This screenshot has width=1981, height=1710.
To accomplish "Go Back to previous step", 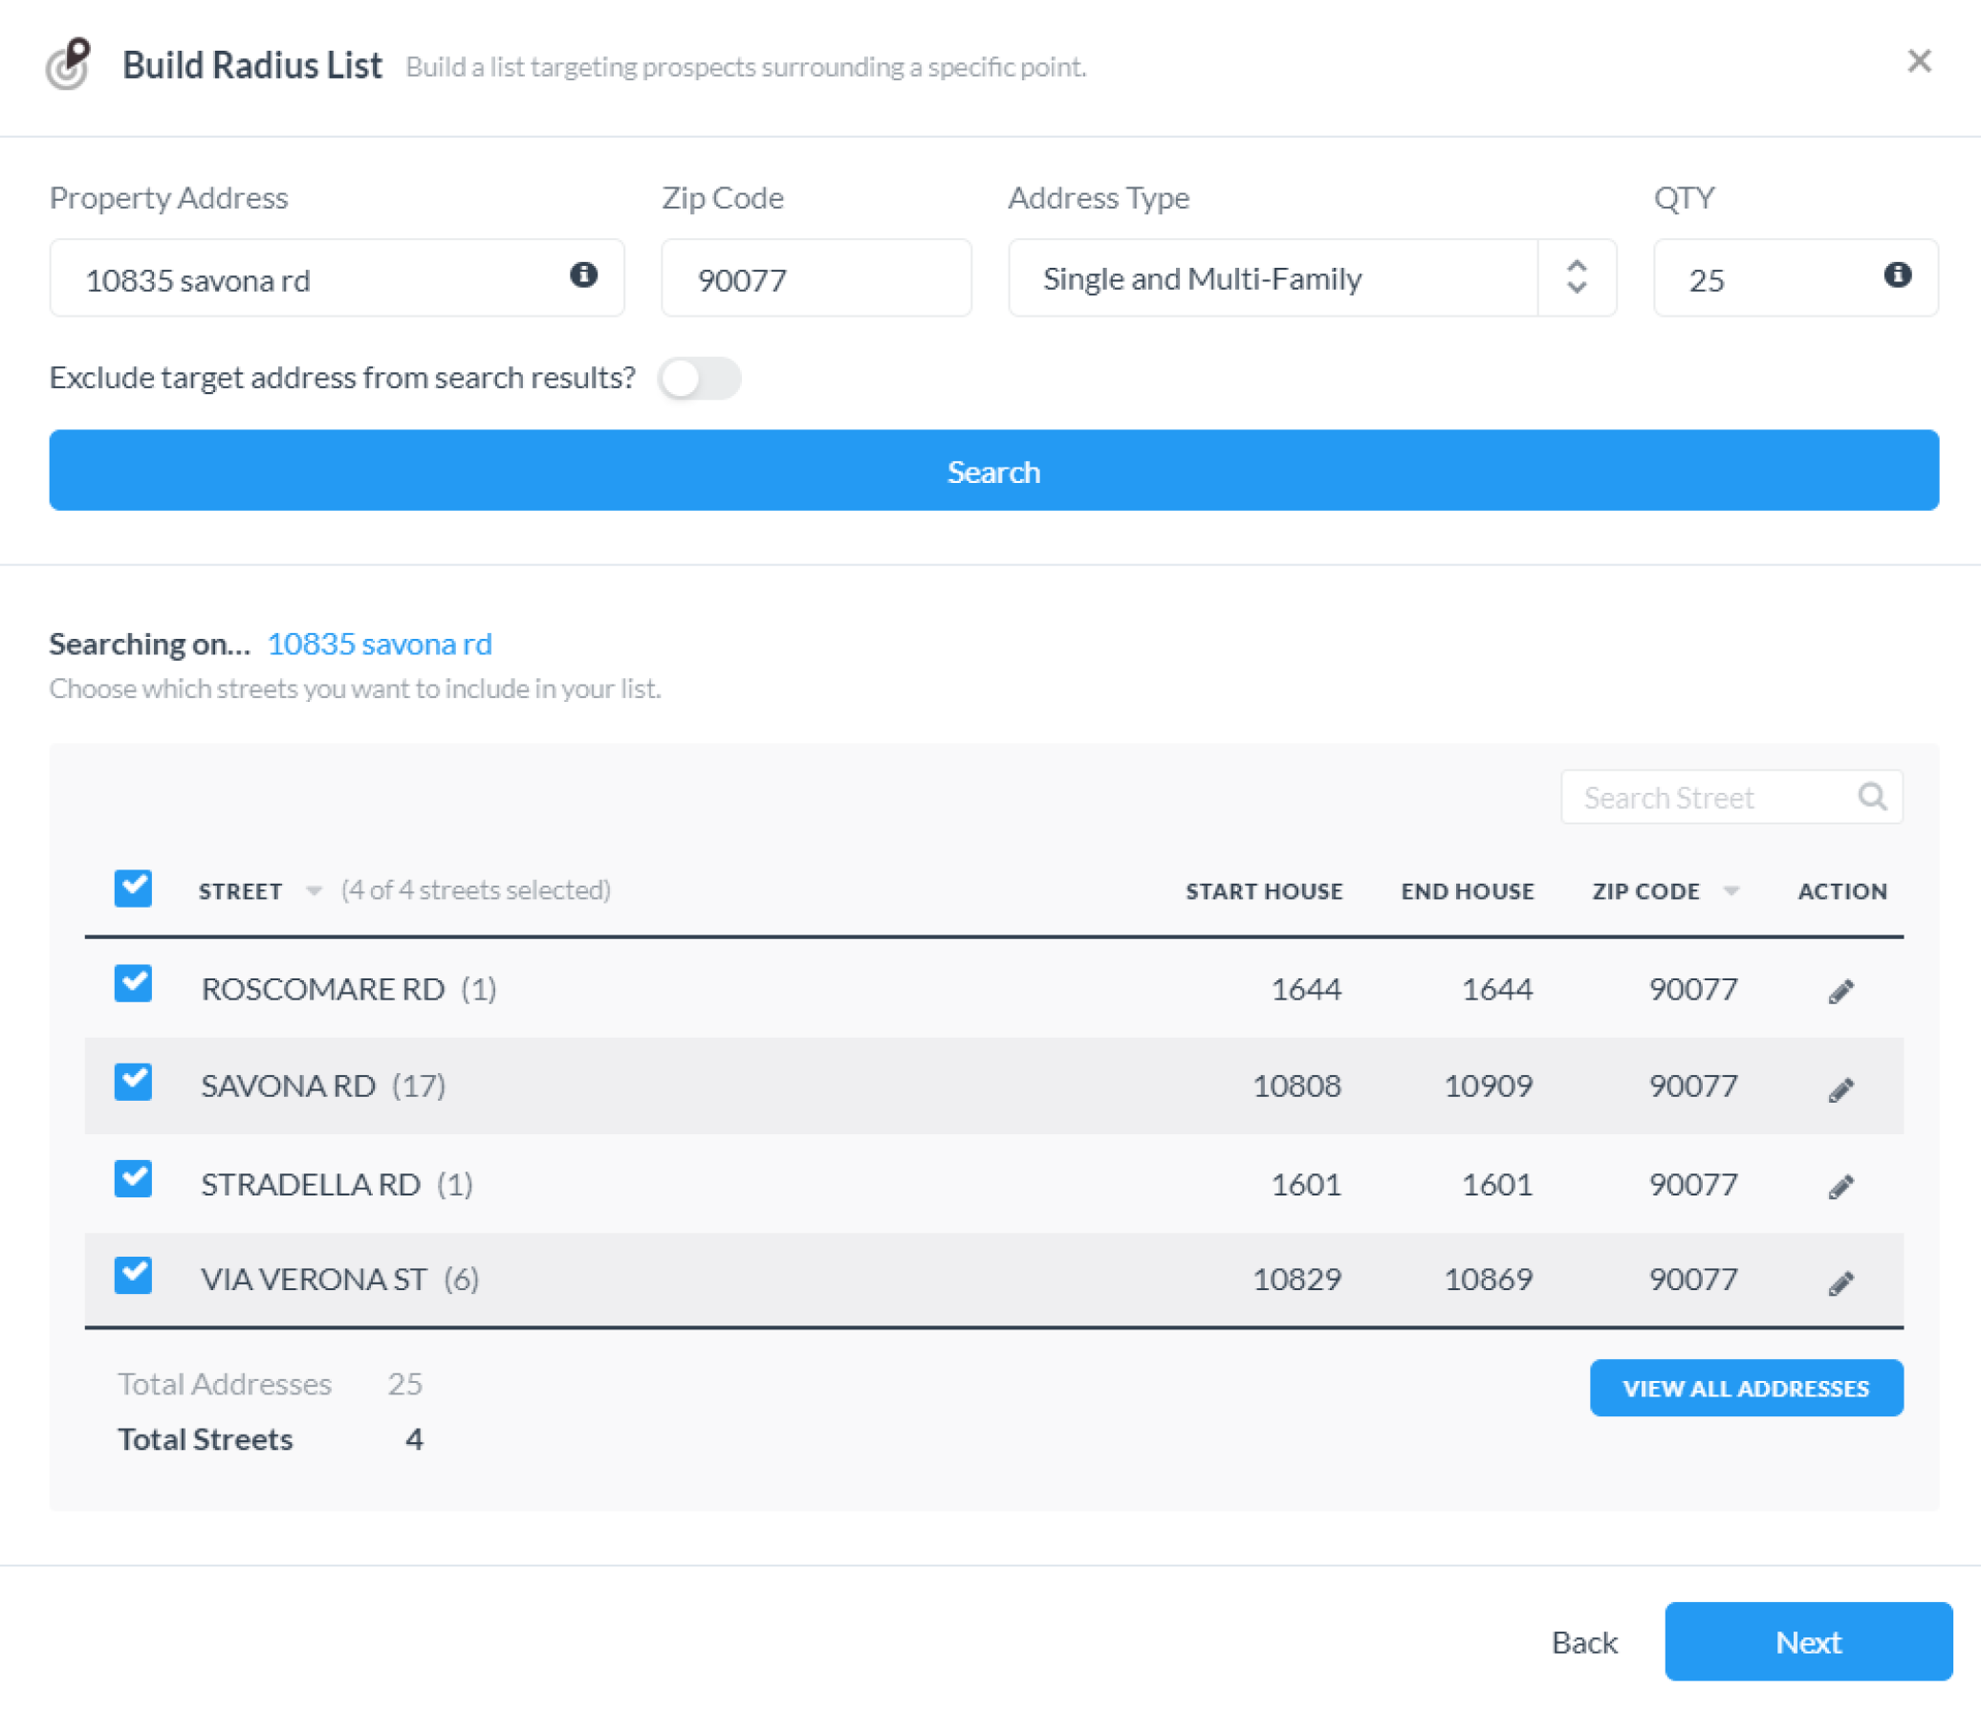I will point(1583,1641).
